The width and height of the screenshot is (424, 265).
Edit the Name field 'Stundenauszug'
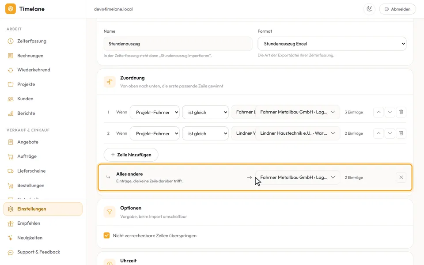pyautogui.click(x=178, y=44)
